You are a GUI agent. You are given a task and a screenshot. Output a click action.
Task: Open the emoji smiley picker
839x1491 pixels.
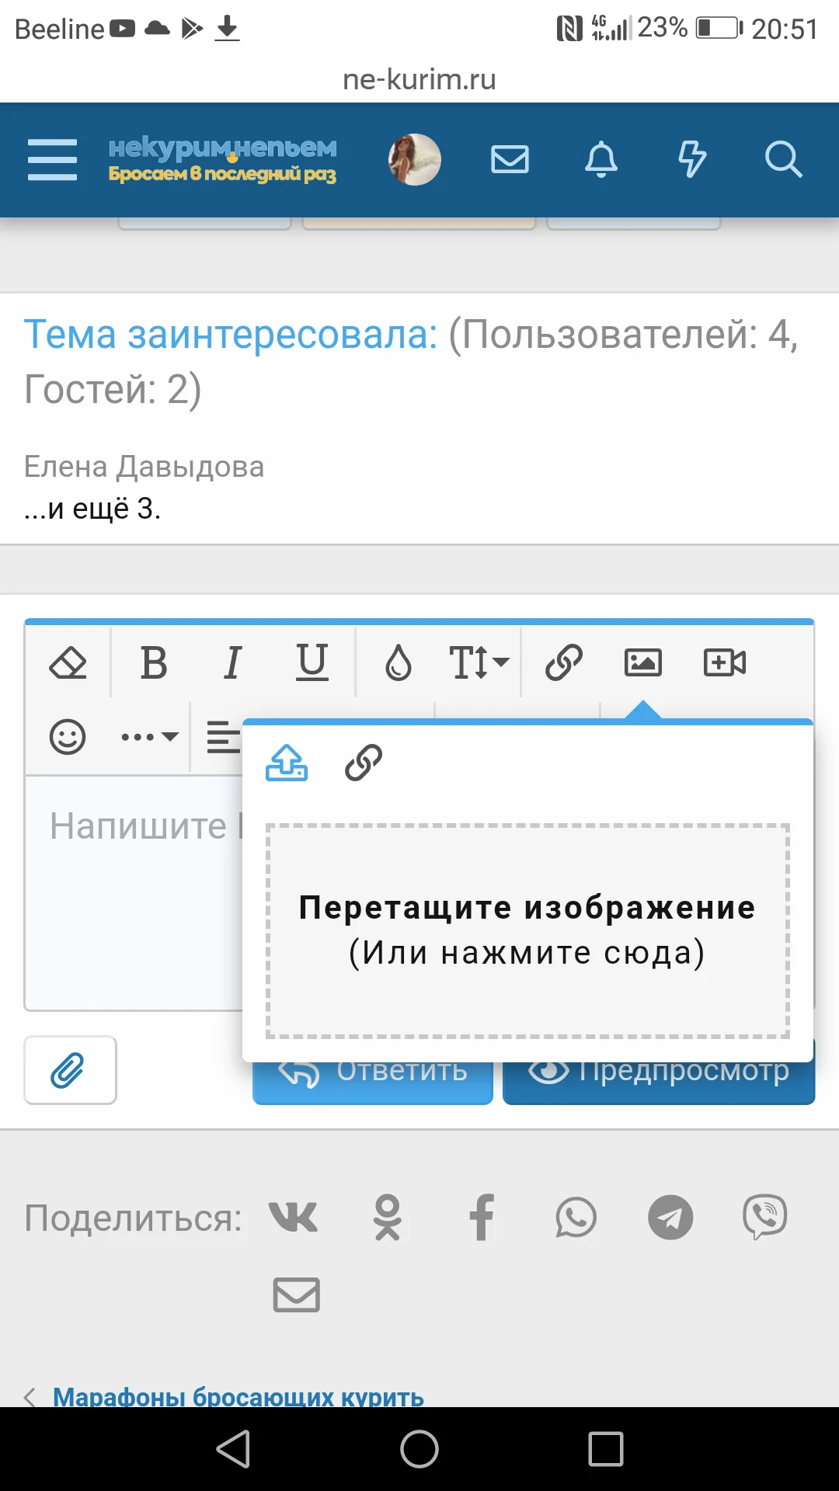pos(68,737)
